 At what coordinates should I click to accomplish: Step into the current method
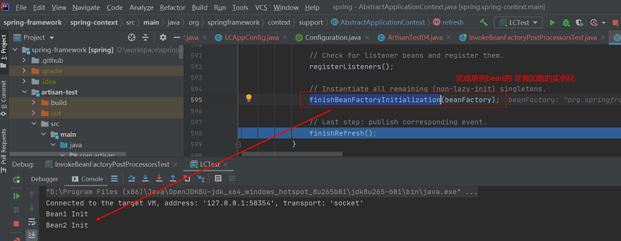pyautogui.click(x=145, y=179)
